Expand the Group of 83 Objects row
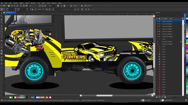This screenshot has width=188, height=105. coord(157,36)
